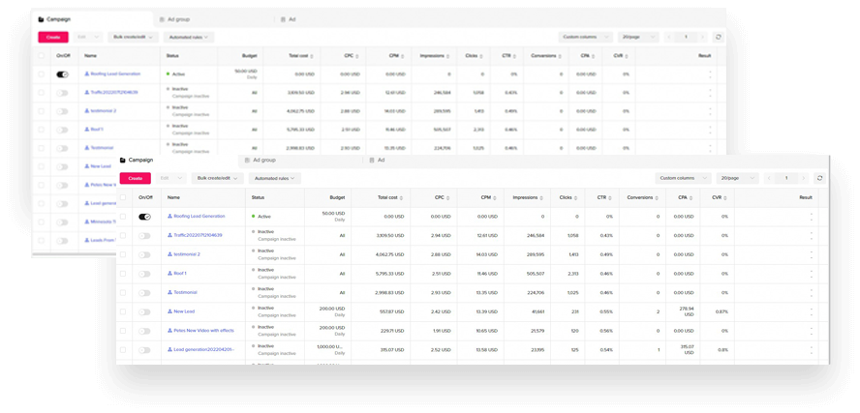Open the more options dots for New Lead row
The image size is (860, 413).
812,310
